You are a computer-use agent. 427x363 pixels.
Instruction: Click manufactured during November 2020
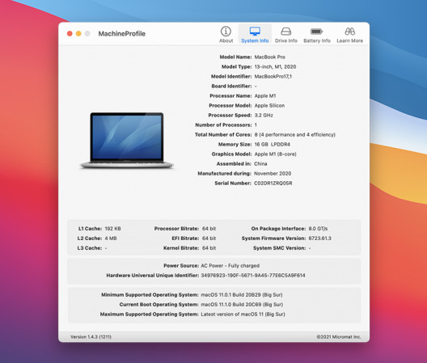[x=273, y=174]
